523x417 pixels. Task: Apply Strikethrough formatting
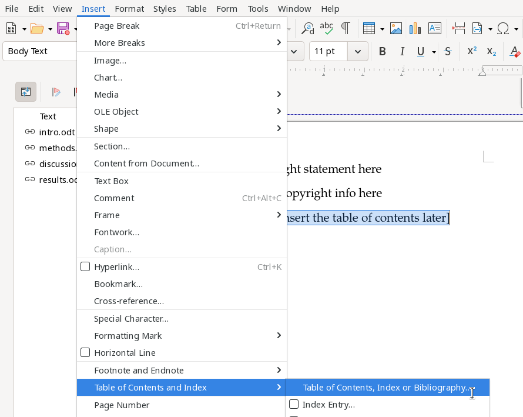click(448, 51)
